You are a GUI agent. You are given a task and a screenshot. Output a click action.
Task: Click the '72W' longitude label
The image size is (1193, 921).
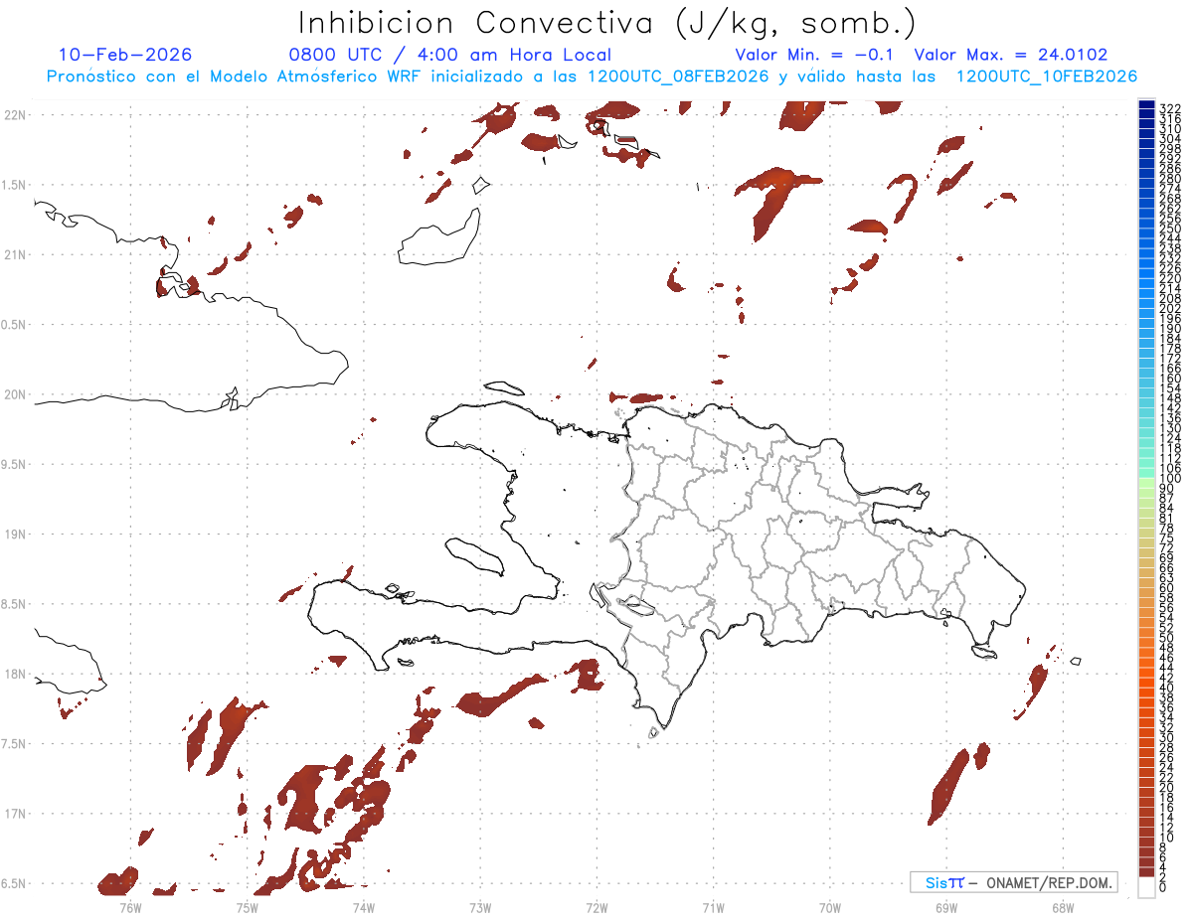click(x=596, y=906)
